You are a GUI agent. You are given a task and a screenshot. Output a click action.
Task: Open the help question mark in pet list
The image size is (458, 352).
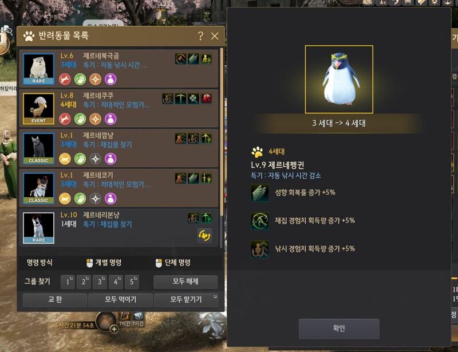pos(200,36)
